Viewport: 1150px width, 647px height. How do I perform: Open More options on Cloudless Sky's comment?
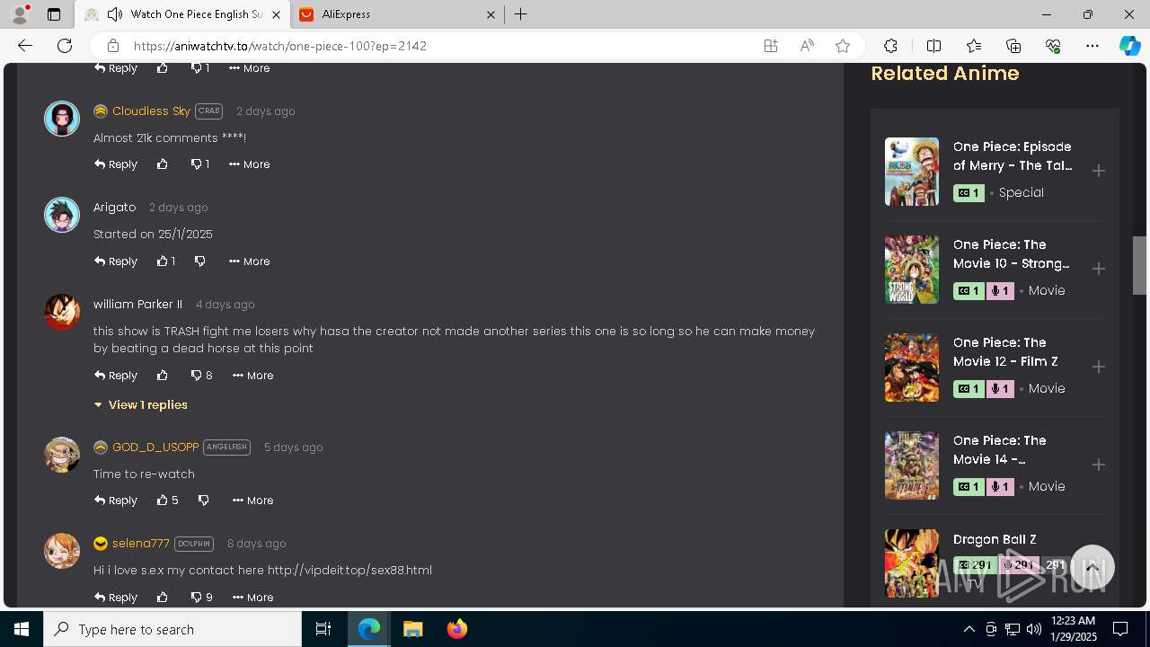point(249,164)
